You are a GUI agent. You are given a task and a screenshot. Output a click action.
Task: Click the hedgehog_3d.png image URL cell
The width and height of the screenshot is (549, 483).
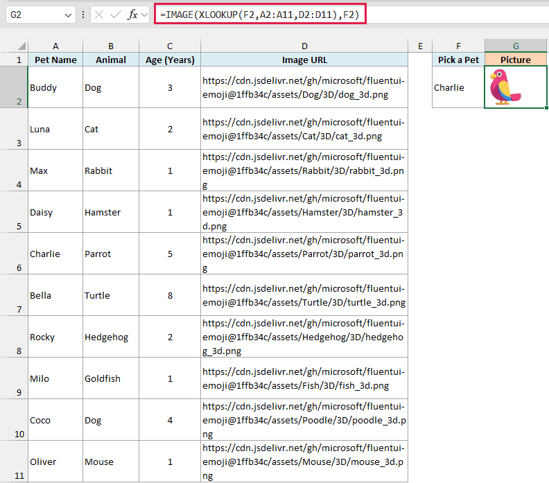(x=304, y=337)
